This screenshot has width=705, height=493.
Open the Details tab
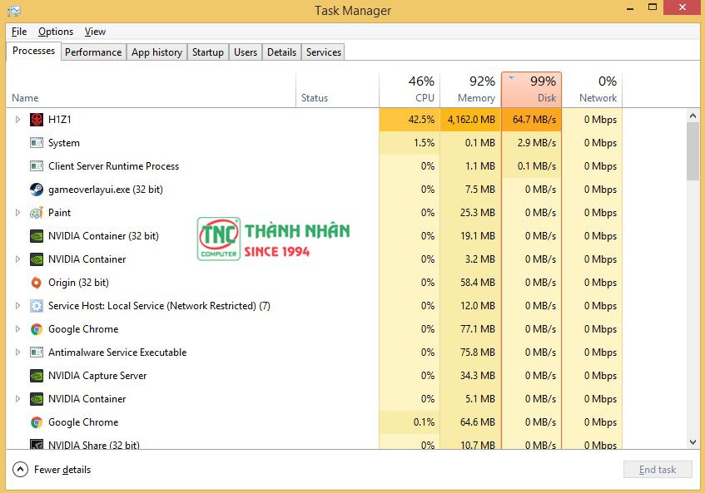point(281,52)
